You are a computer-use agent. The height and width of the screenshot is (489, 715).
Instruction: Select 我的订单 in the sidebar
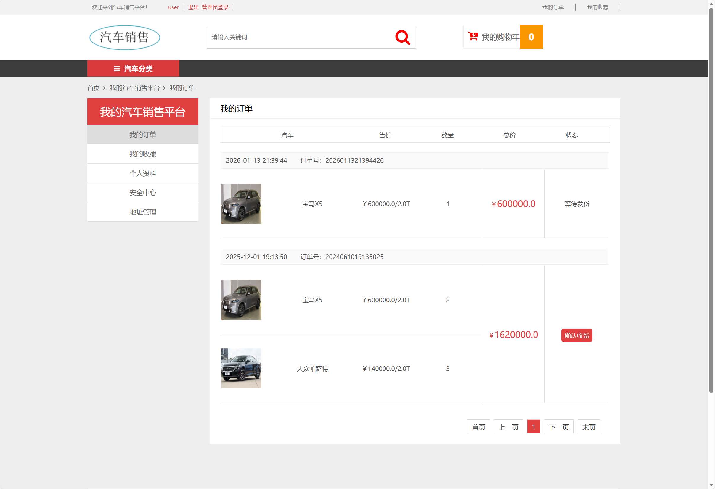142,134
